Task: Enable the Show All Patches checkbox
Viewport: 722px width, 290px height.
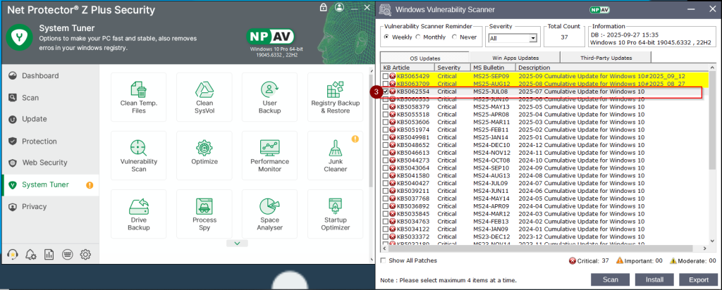Action: click(x=384, y=261)
